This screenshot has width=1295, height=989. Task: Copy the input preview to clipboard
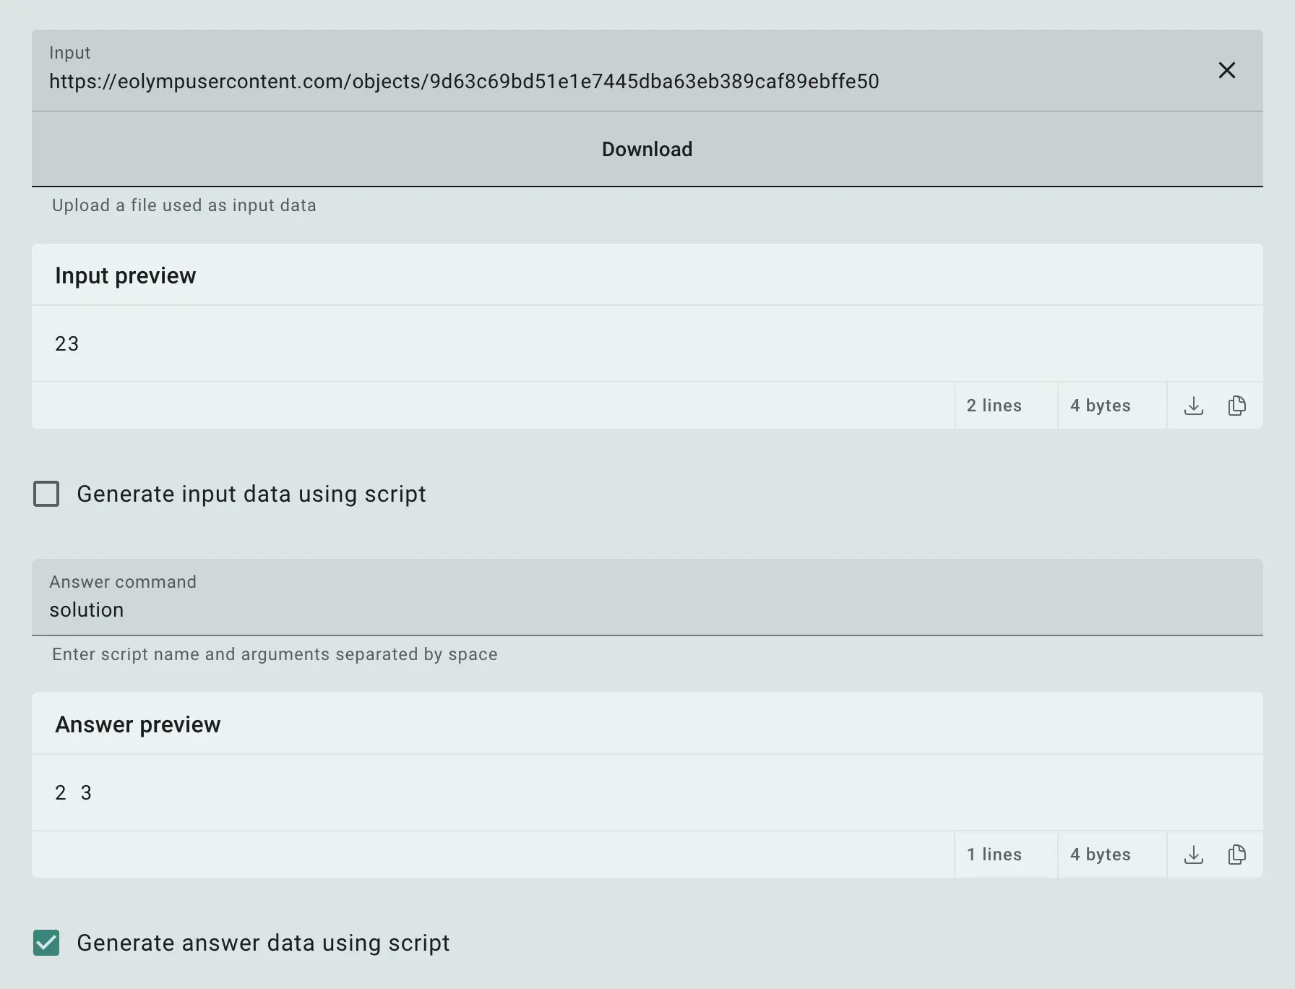click(x=1236, y=406)
